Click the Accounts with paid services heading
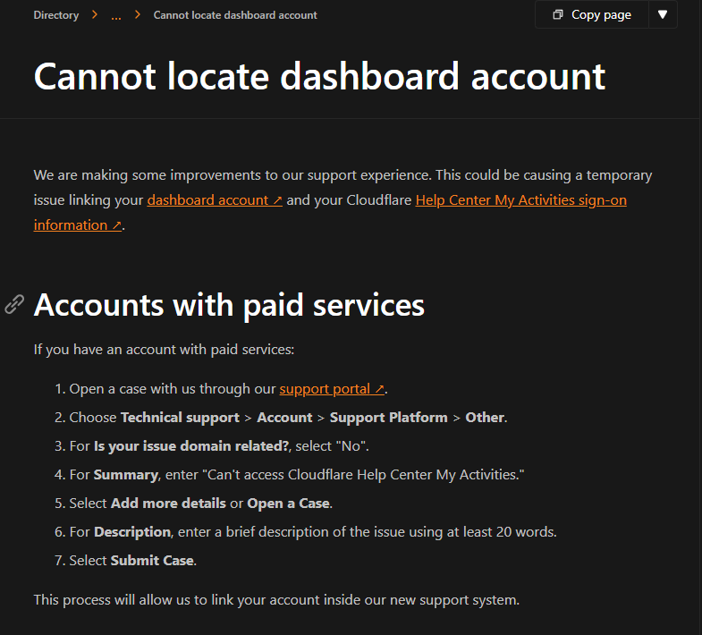702x635 pixels. pos(229,305)
